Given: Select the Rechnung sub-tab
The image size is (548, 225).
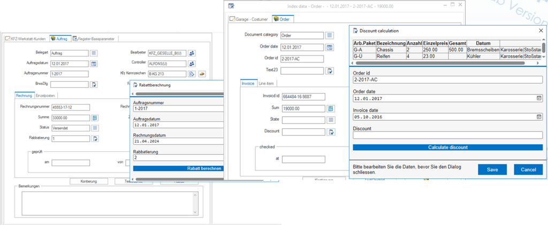Looking at the screenshot, I should (25, 95).
